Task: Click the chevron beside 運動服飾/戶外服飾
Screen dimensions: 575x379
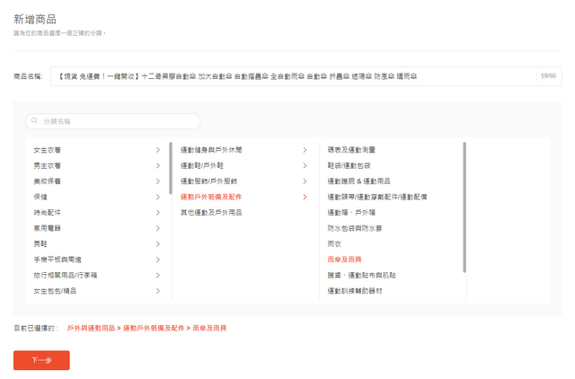Action: click(x=305, y=181)
